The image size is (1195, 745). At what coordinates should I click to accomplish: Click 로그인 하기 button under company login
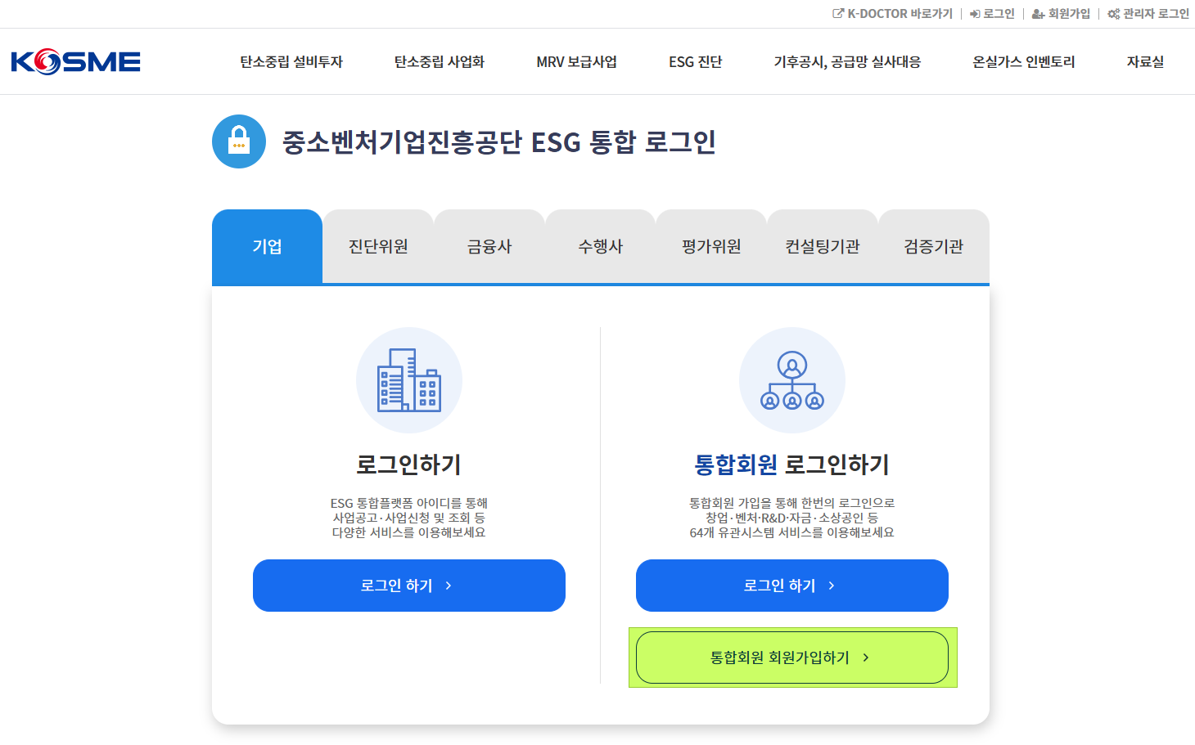point(409,586)
